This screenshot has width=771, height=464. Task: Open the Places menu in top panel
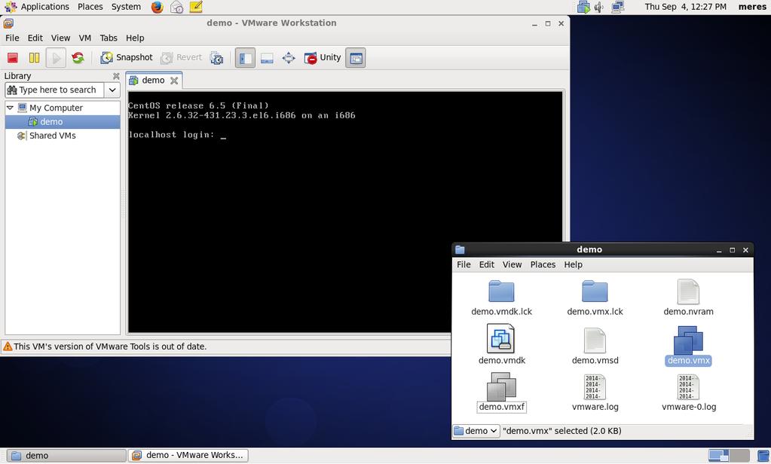(90, 7)
